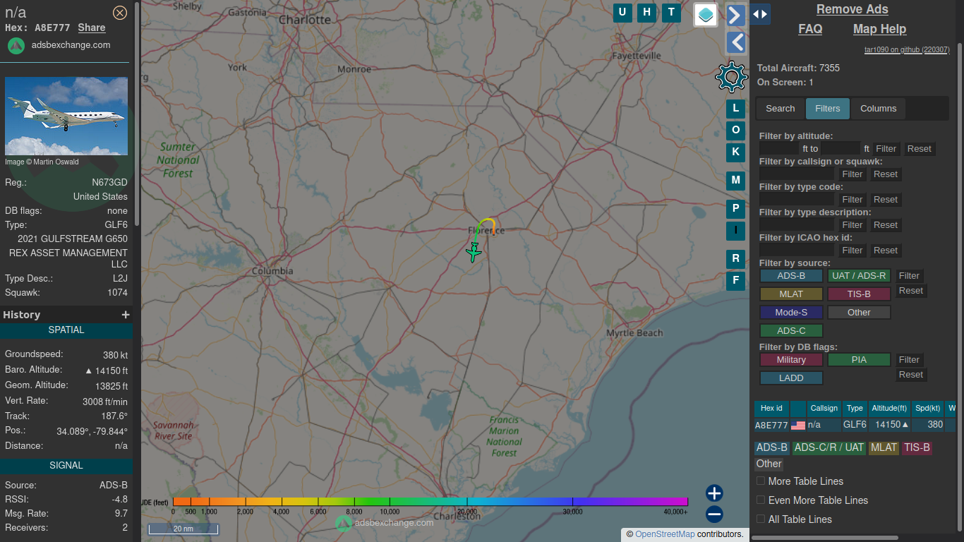Open the map layers selector
This screenshot has width=964, height=542.
(706, 14)
